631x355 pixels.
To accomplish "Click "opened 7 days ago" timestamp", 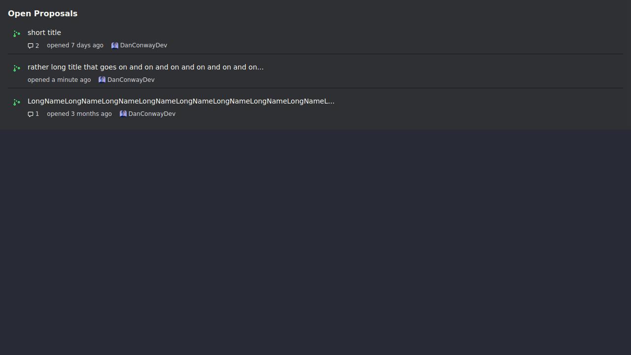I will point(75,45).
